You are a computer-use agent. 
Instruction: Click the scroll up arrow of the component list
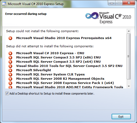point(129,31)
